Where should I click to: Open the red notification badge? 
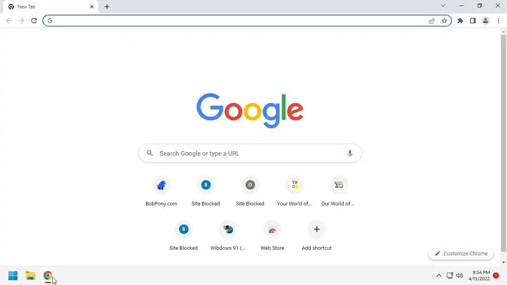[x=496, y=275]
